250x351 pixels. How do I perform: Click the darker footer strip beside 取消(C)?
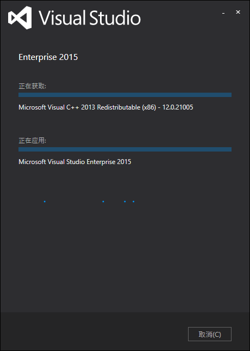click(93, 331)
